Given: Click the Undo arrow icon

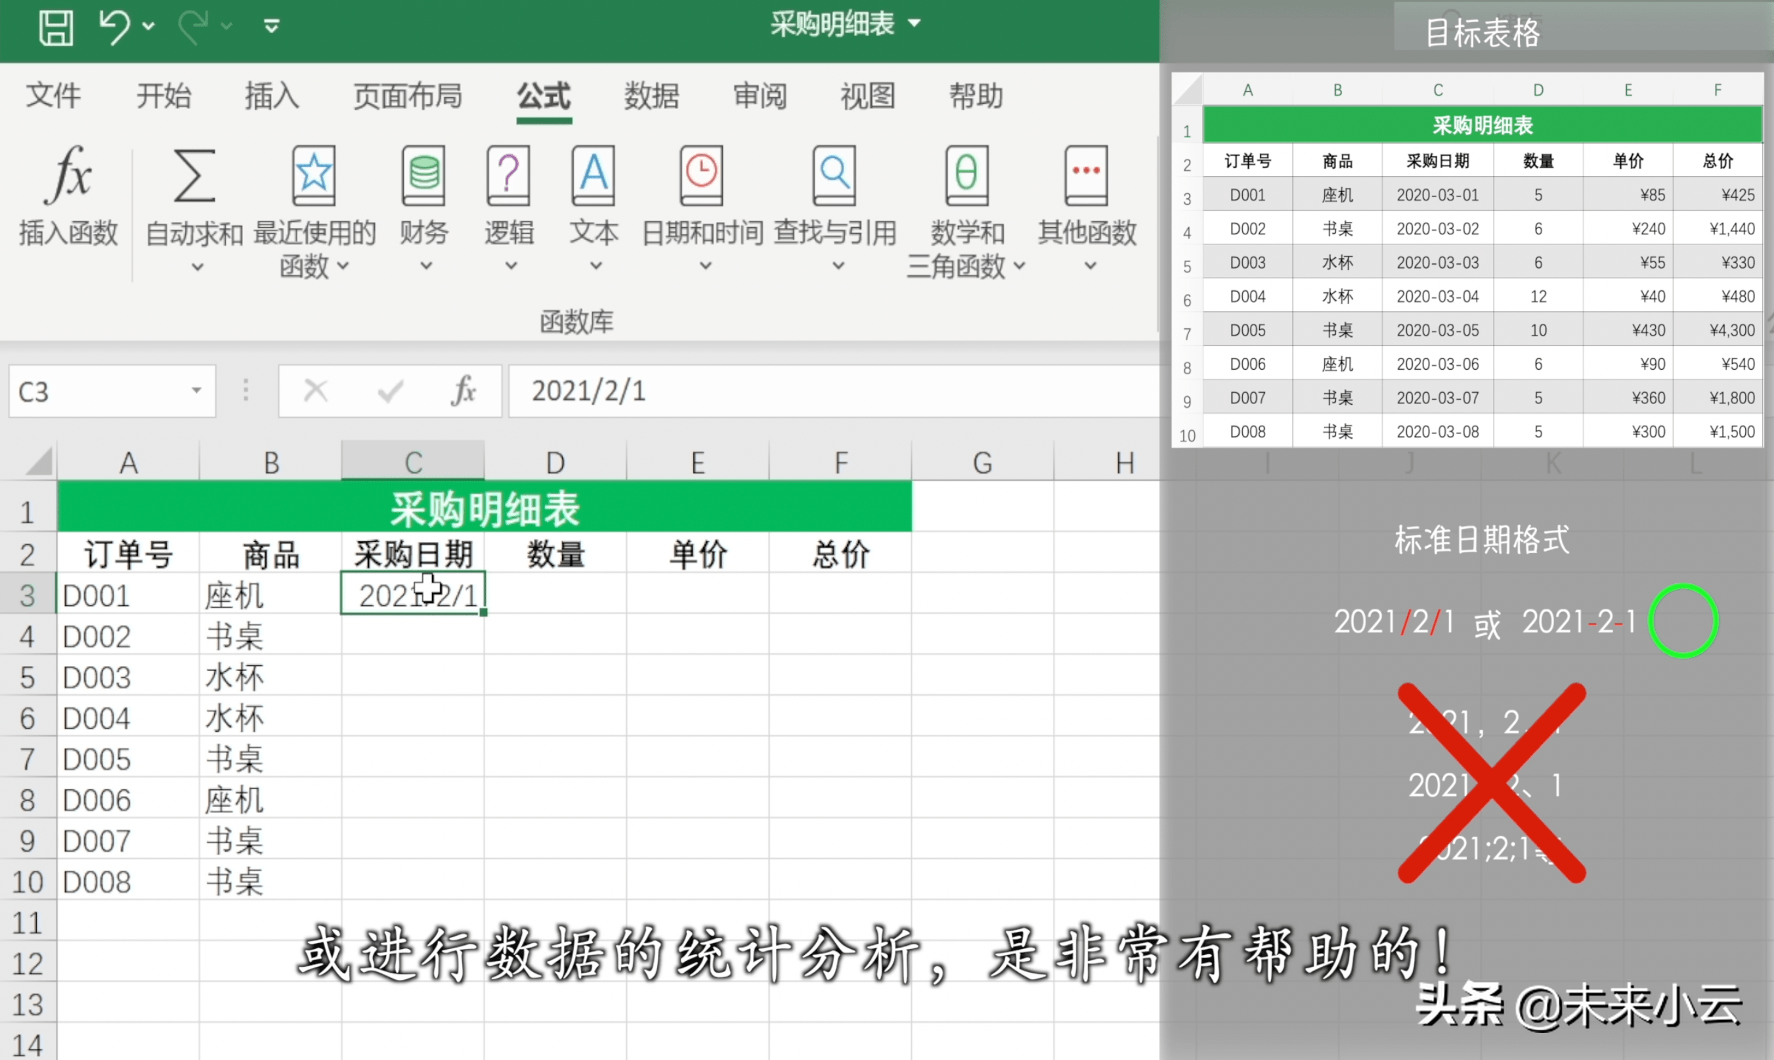Looking at the screenshot, I should pyautogui.click(x=114, y=27).
